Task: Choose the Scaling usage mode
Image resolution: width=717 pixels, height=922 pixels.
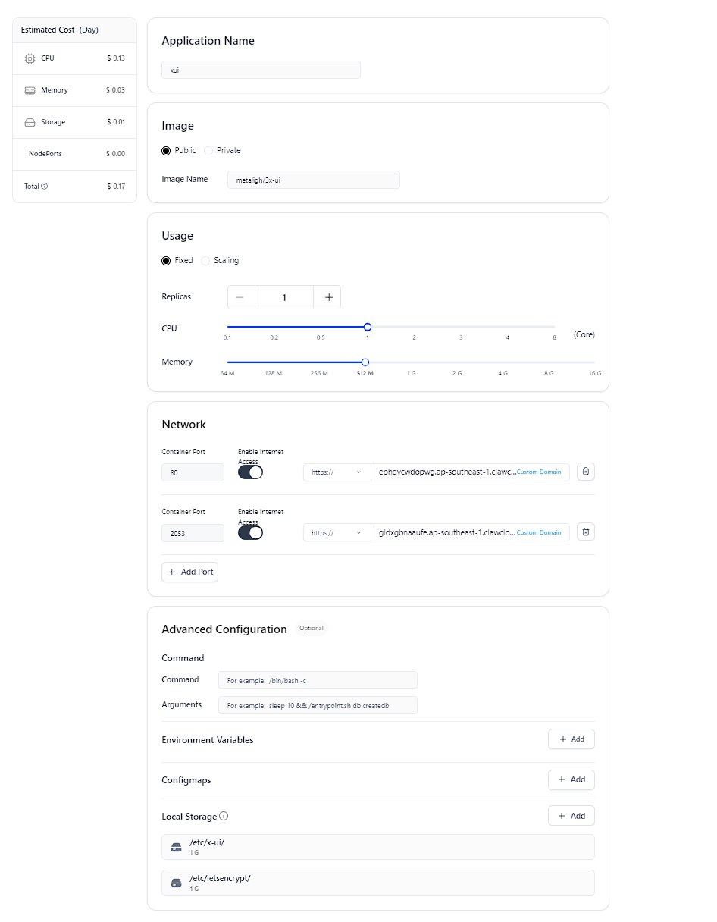Action: point(206,260)
